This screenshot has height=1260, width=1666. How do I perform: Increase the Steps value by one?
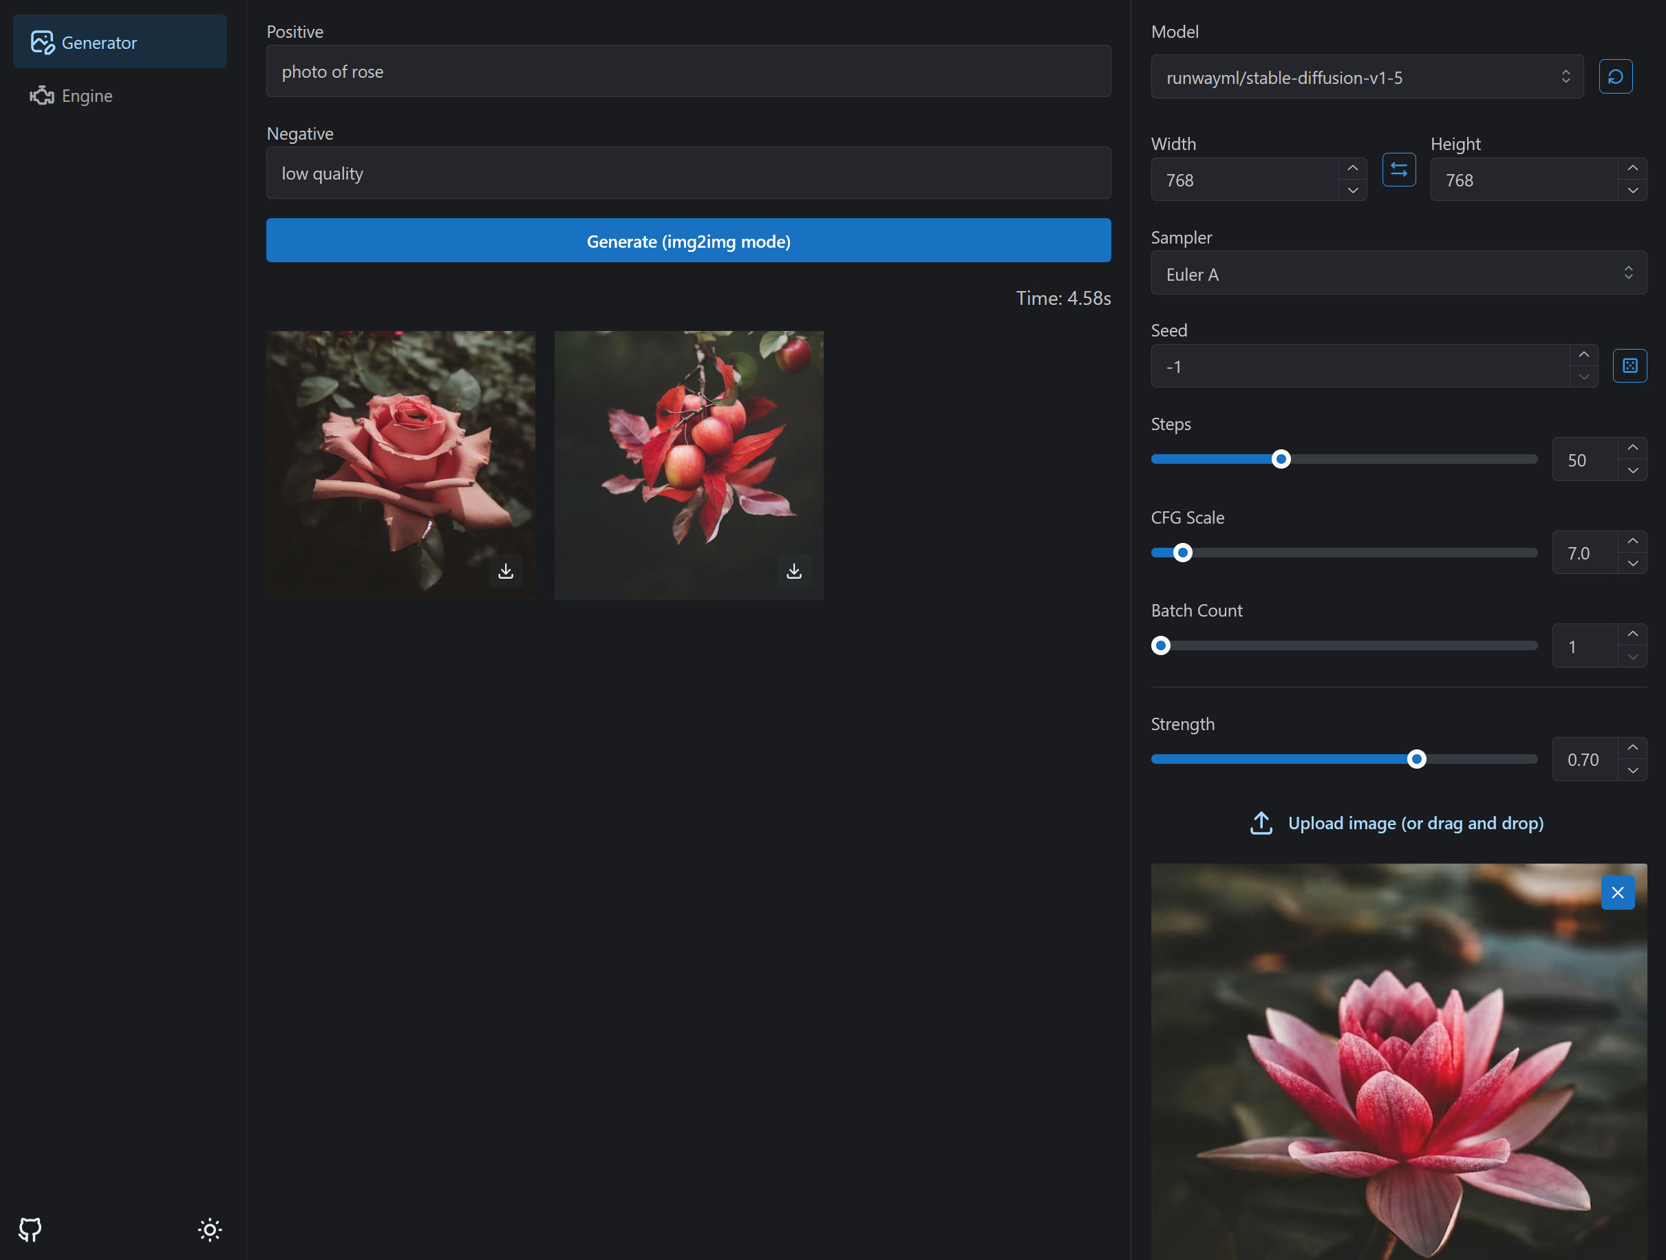(x=1632, y=448)
